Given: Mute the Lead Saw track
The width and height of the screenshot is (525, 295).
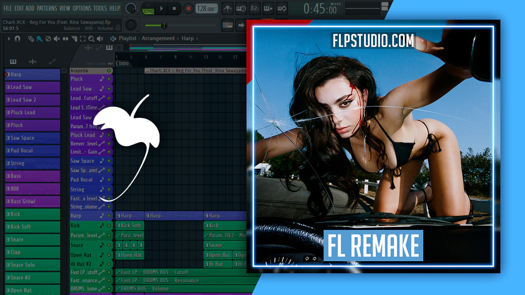Looking at the screenshot, I should (x=109, y=88).
